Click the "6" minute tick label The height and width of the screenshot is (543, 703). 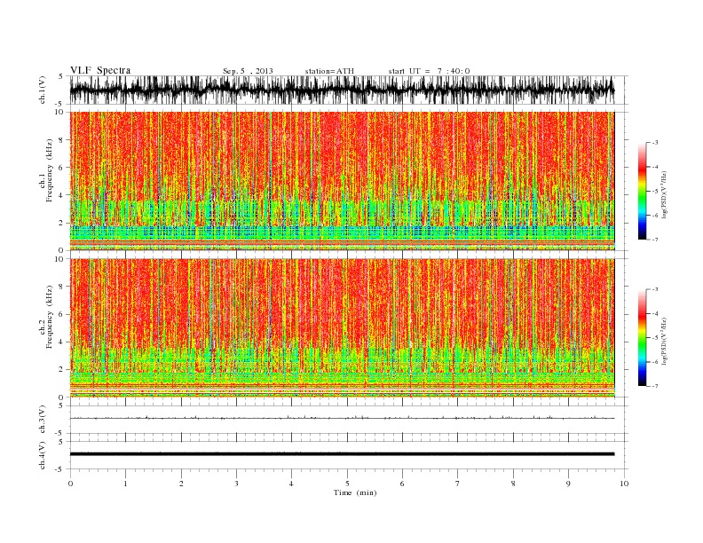coord(402,484)
